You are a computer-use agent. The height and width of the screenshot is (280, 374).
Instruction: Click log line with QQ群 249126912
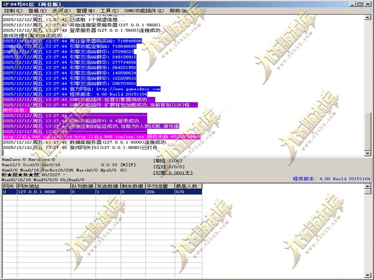click(70, 57)
